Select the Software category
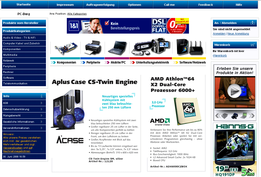261x177 pixels. point(24,78)
